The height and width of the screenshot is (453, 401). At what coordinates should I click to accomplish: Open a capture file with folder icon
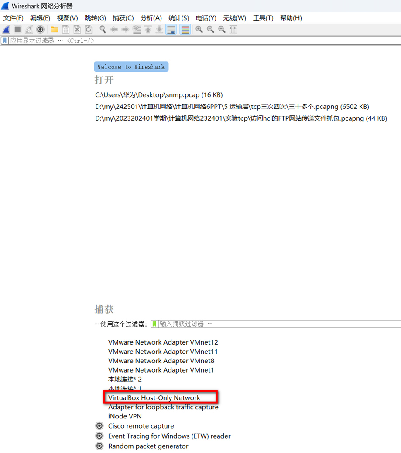(x=55, y=29)
